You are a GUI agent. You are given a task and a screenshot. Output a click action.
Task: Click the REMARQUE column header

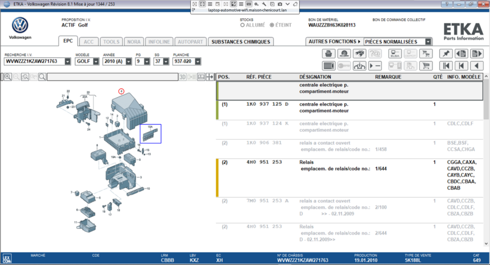point(388,77)
